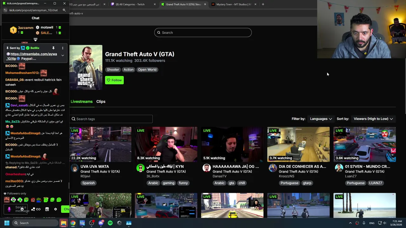Follow the Grand Theft Auto V category
This screenshot has height=228, width=406.
114,80
